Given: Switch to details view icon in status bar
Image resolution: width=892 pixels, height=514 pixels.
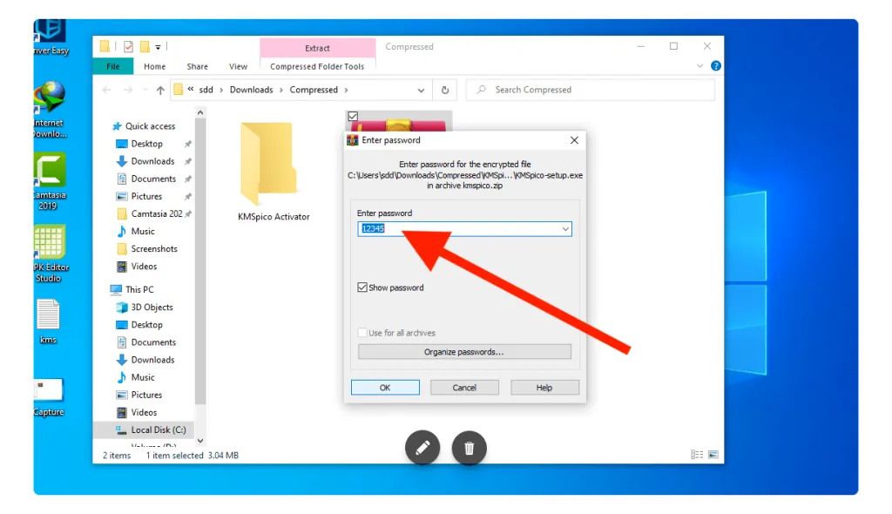Looking at the screenshot, I should pyautogui.click(x=697, y=454).
